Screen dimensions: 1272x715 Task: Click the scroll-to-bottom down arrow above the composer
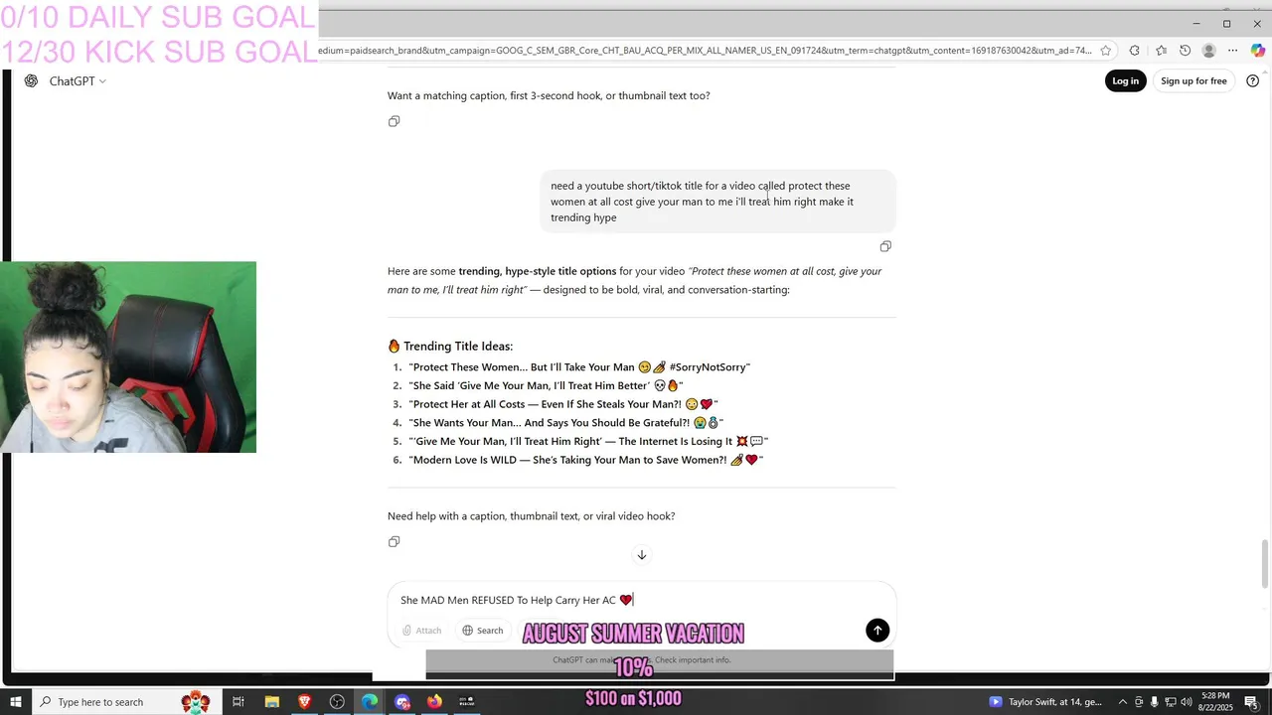pos(641,555)
